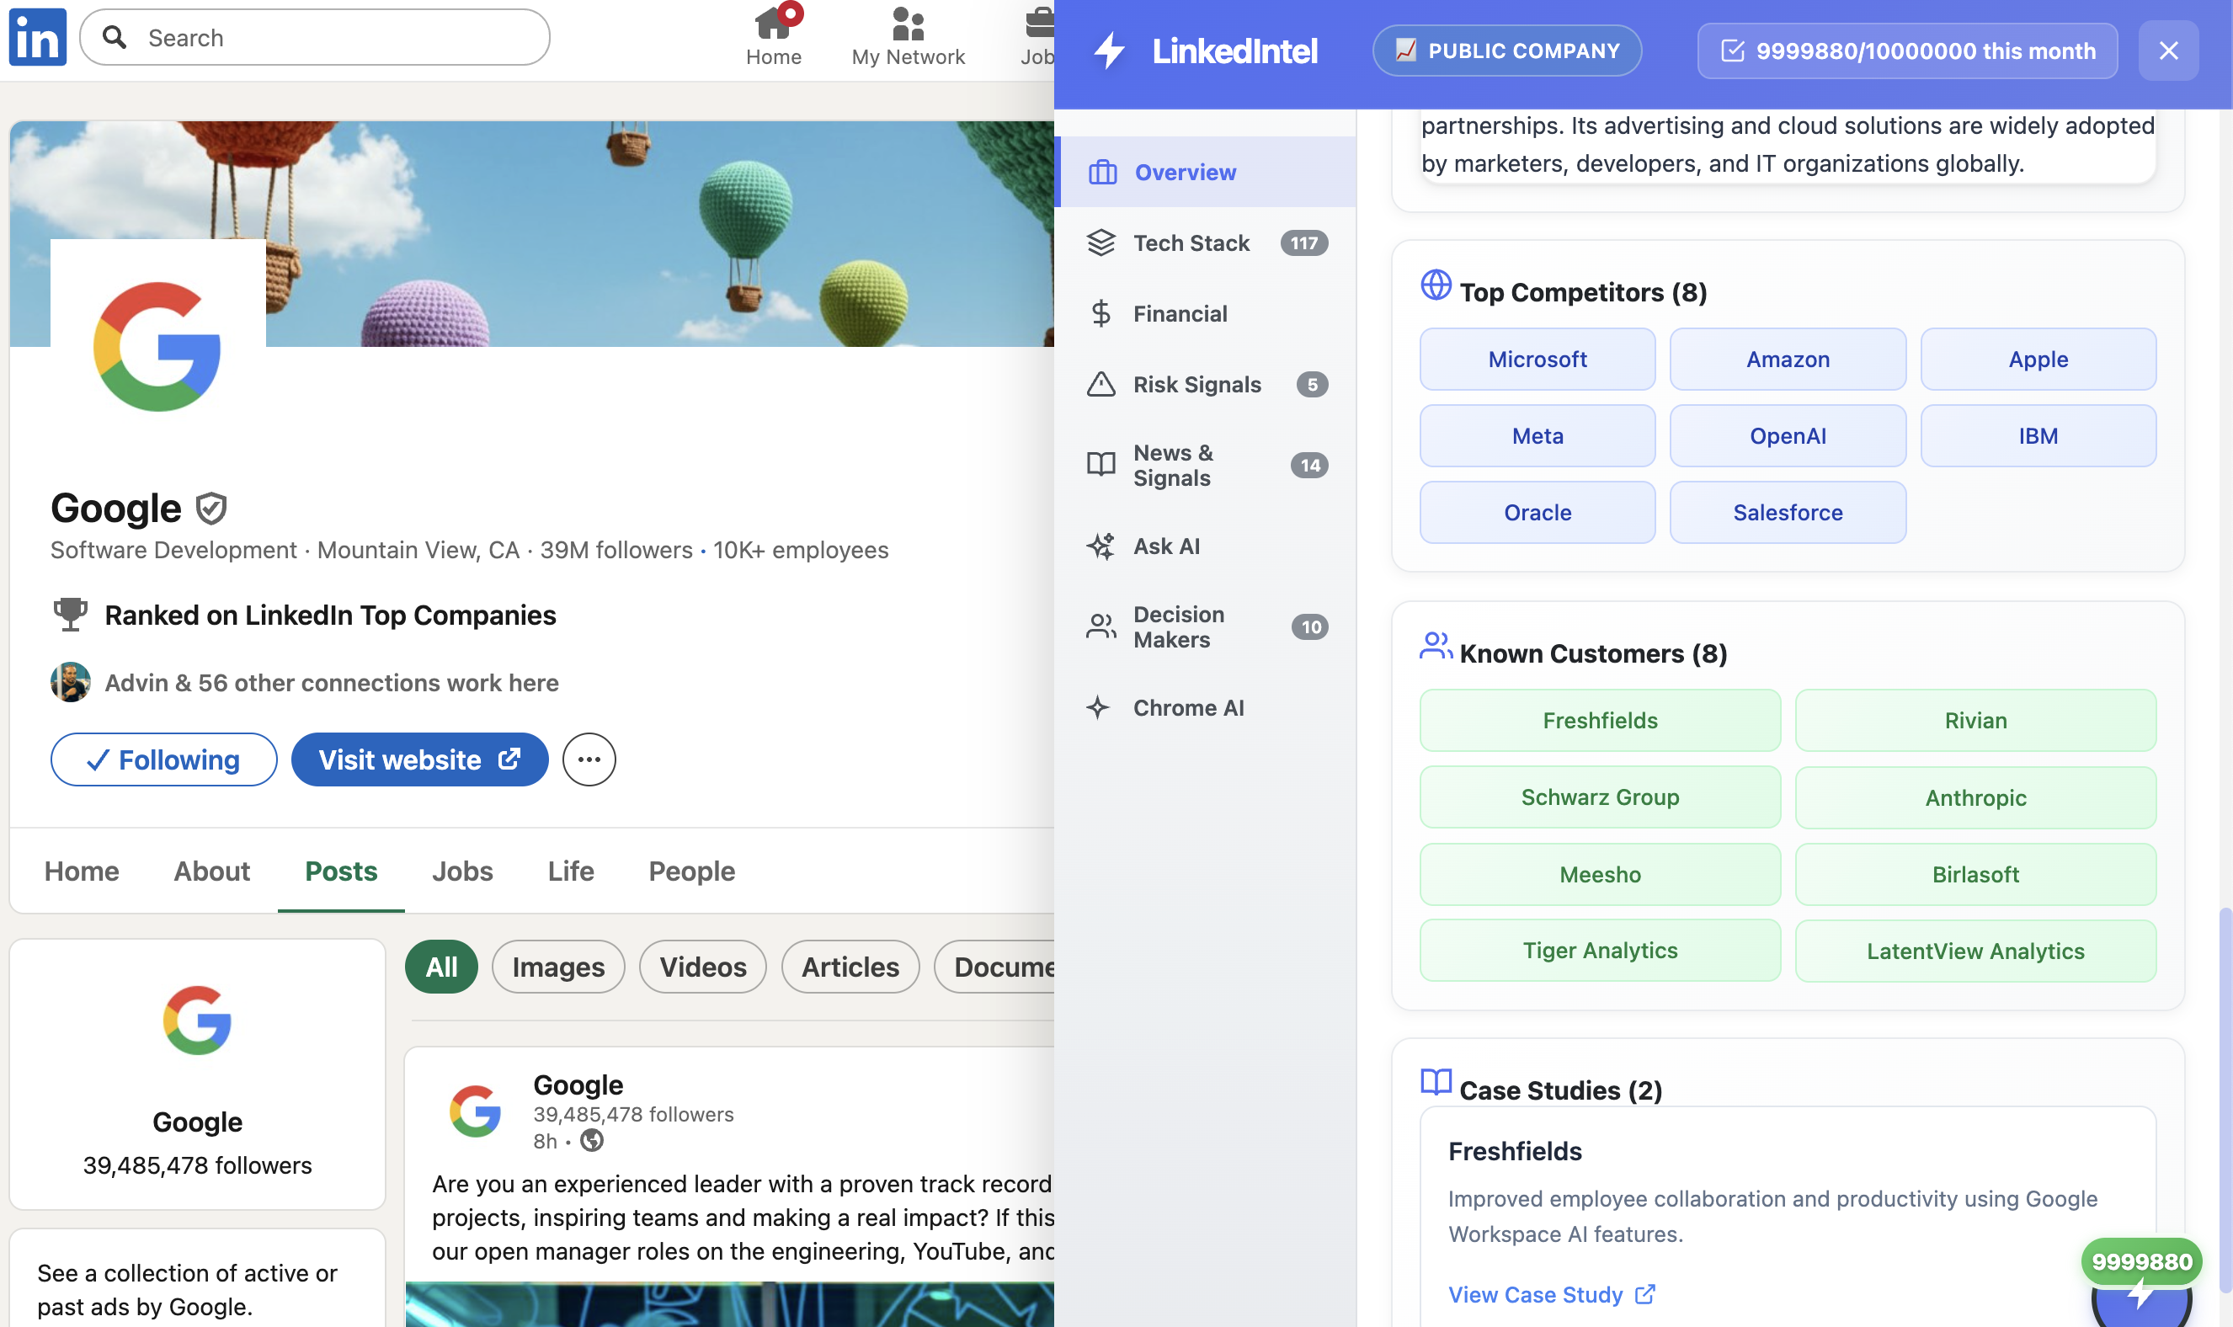Toggle the Following button for Google

coord(163,759)
